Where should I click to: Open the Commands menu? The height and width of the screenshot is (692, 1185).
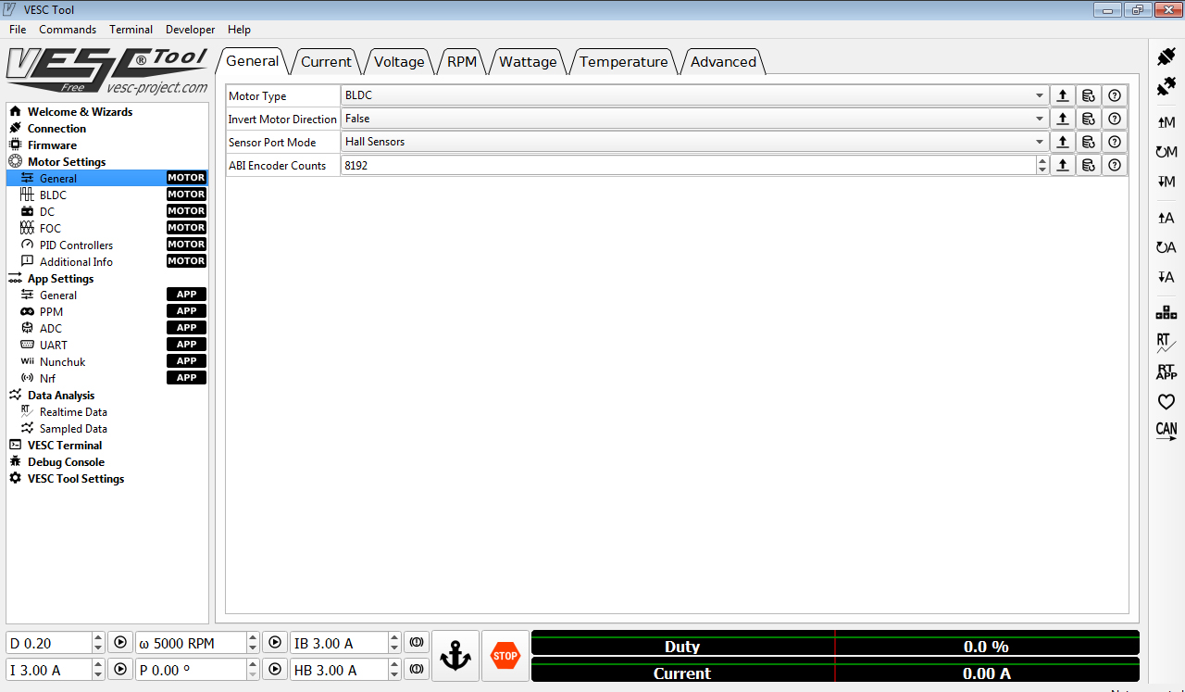68,30
